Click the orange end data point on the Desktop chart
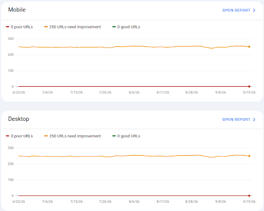The height and width of the screenshot is (211, 264). point(249,156)
